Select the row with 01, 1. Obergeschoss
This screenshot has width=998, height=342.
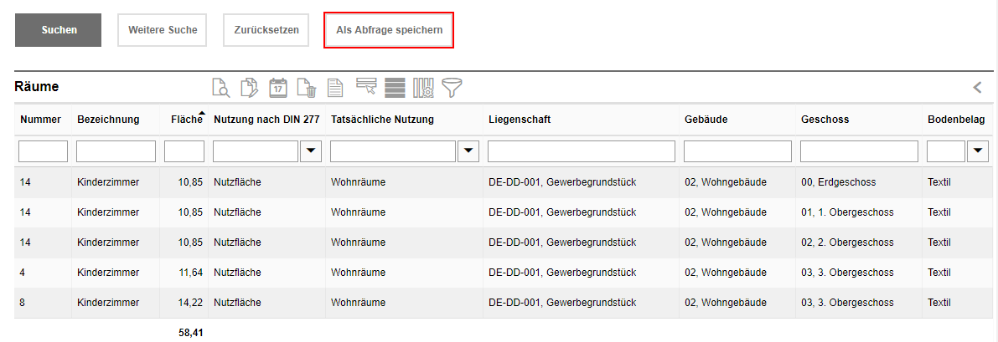click(504, 212)
